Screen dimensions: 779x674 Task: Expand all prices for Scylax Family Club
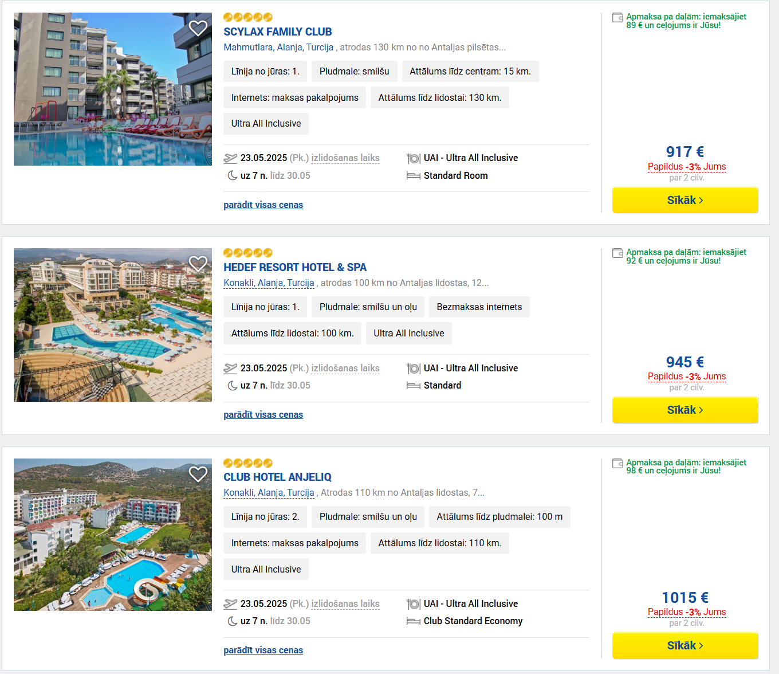pyautogui.click(x=263, y=205)
